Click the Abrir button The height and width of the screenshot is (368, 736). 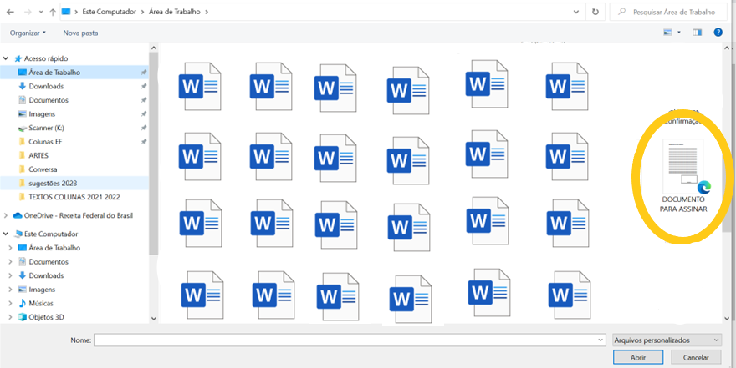tap(637, 357)
